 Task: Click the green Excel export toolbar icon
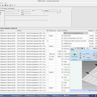10,5
